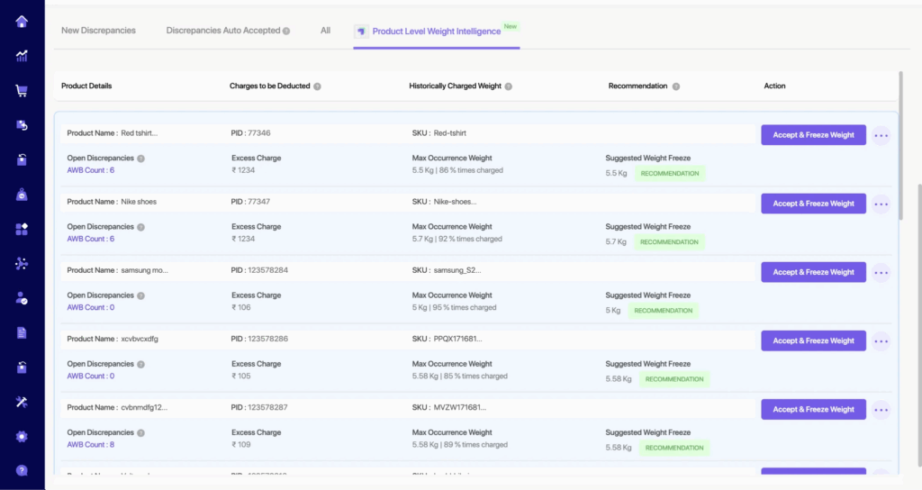Screen dimensions: 922x490
Task: Select the All tab
Action: click(325, 31)
